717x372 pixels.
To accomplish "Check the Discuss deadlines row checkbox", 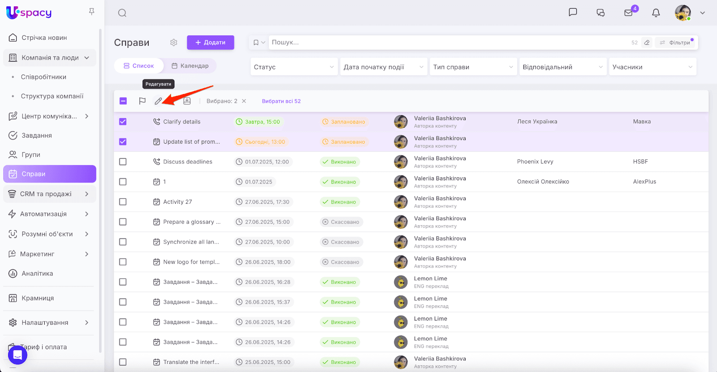I will (x=123, y=162).
